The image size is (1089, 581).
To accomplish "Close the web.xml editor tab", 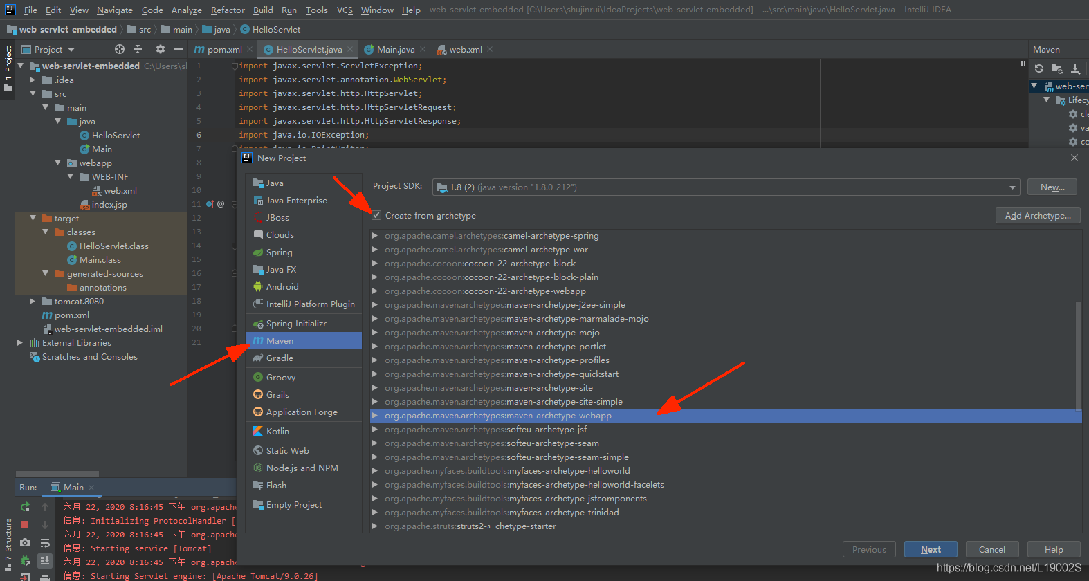I will click(x=490, y=49).
